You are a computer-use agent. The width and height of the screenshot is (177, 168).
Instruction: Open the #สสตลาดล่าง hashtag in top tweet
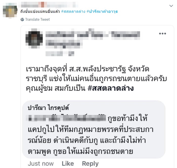click(x=73, y=11)
